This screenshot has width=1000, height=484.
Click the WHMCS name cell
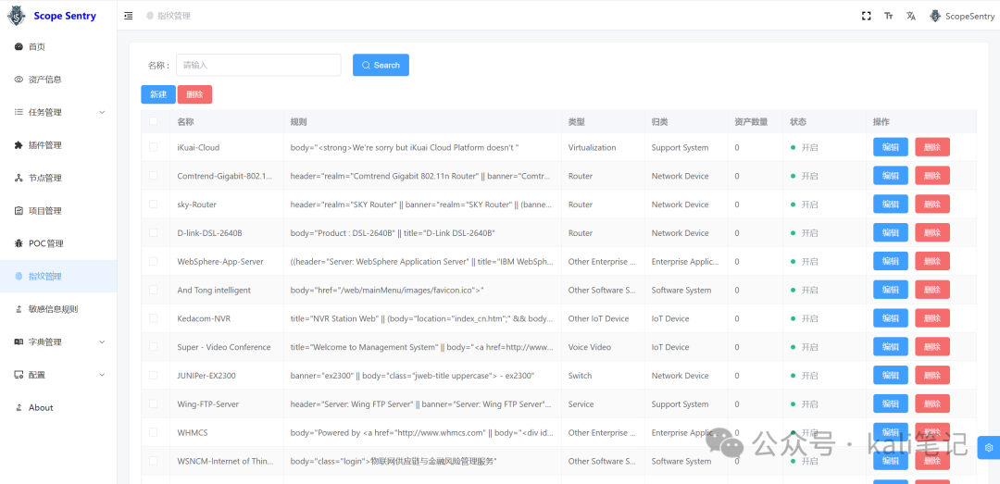coord(193,432)
